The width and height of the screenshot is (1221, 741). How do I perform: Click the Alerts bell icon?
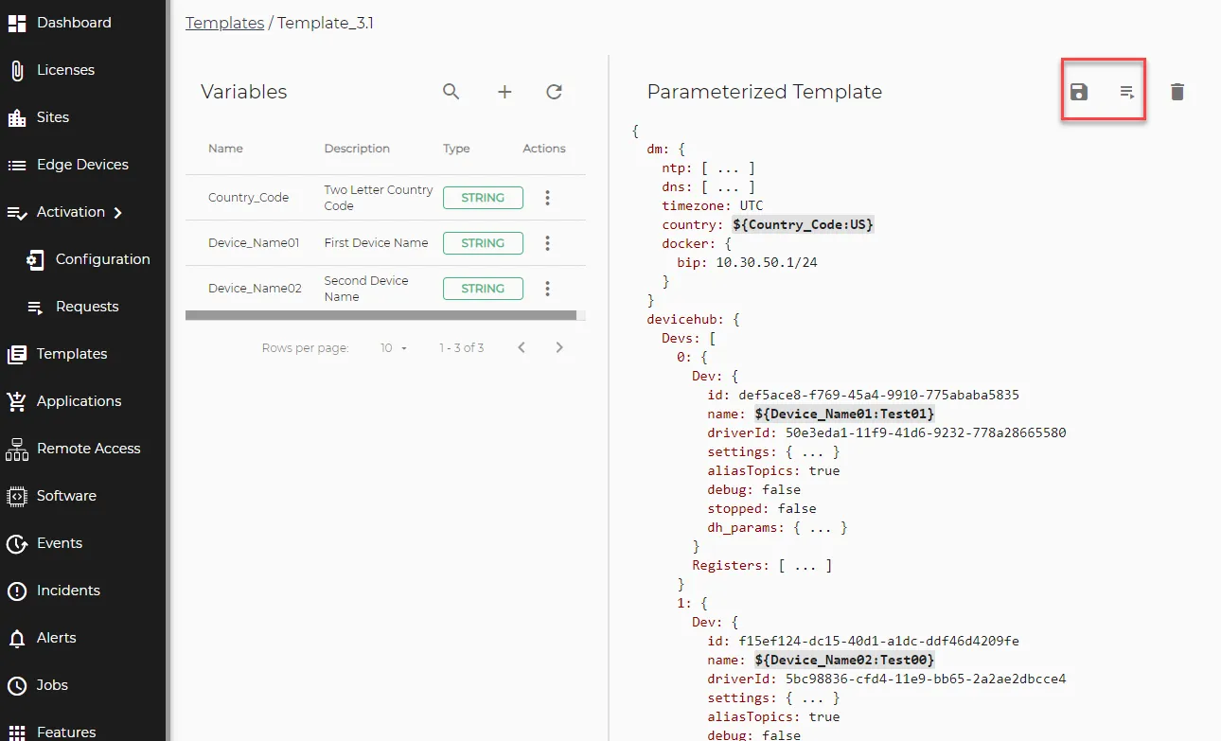[17, 638]
